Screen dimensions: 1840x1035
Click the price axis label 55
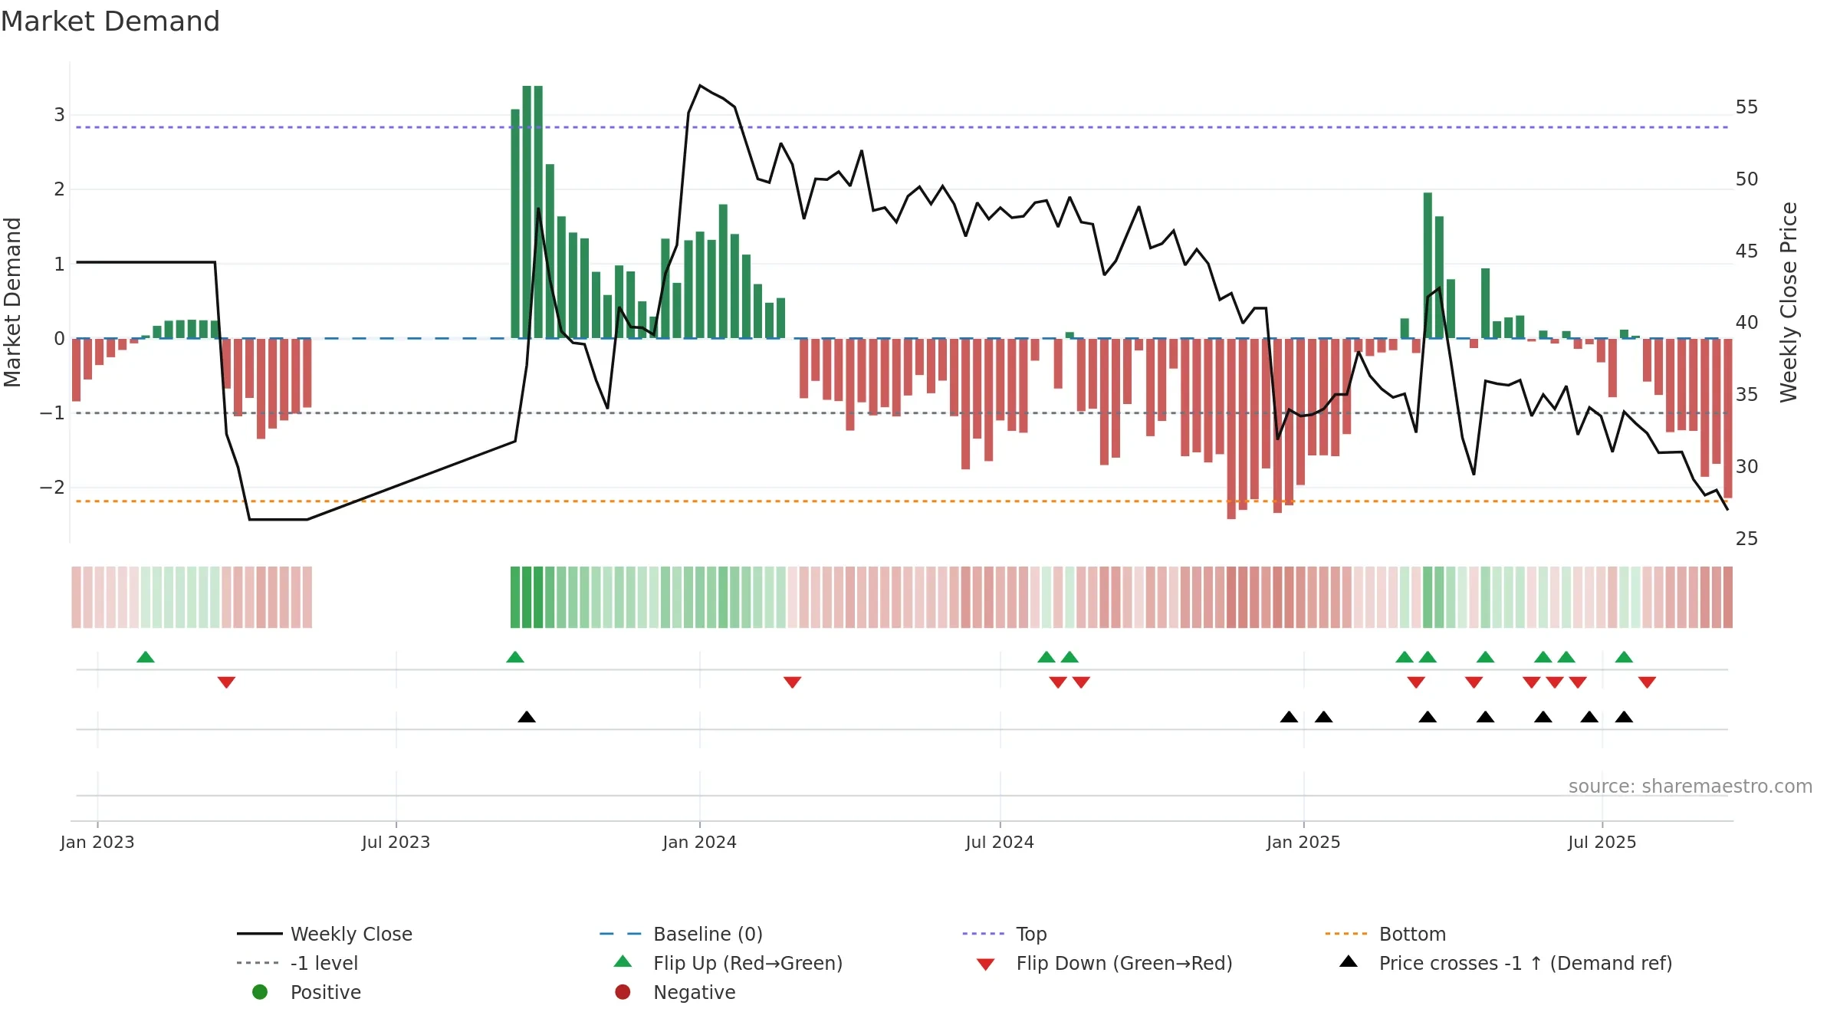click(x=1746, y=107)
